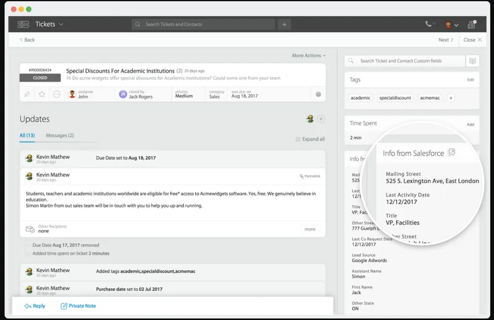This screenshot has height=320, width=494.
Task: Select the acmemac tag
Action: (430, 98)
